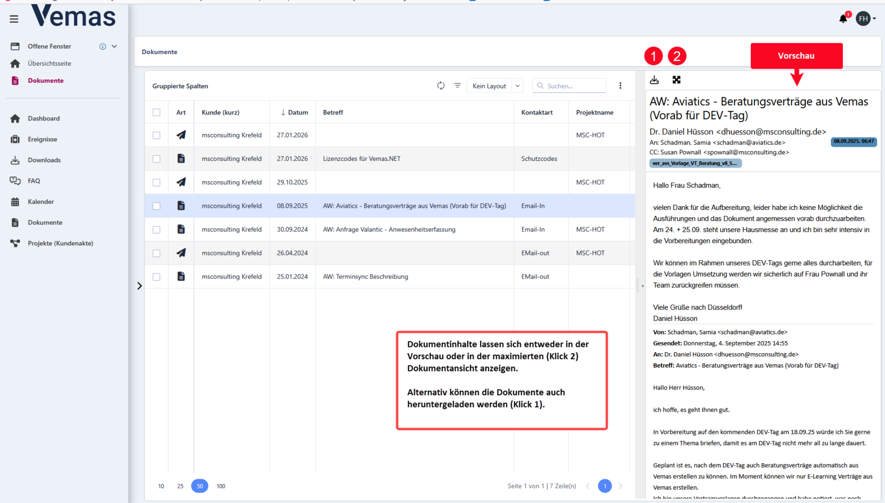The image size is (885, 503).
Task: Download the document from the preview toolbar
Action: [x=654, y=80]
